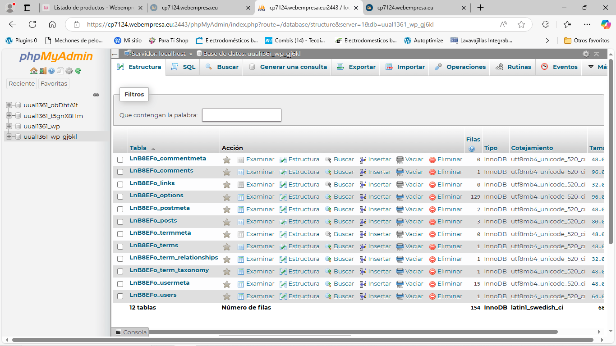
Task: Expand uual1361_wp database tree node
Action: click(9, 126)
